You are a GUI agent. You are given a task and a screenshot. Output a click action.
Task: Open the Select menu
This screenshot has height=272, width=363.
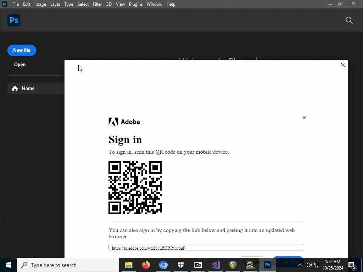(x=83, y=4)
